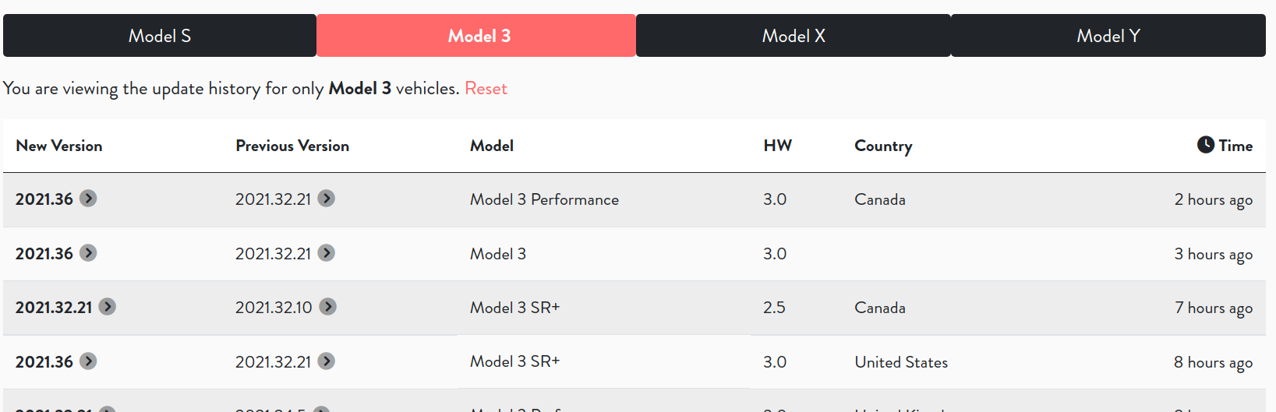Click the Reset filter link

(486, 89)
